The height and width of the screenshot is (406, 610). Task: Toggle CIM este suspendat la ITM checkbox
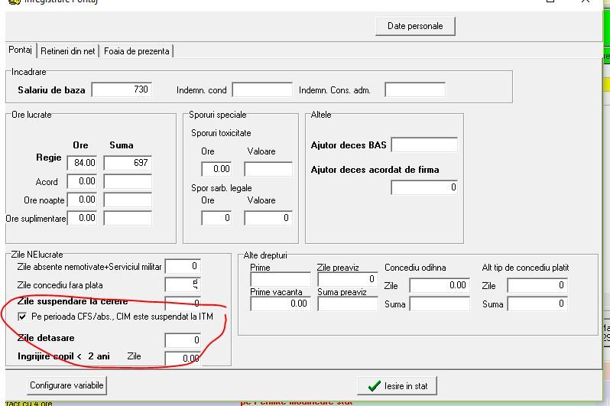coord(22,317)
